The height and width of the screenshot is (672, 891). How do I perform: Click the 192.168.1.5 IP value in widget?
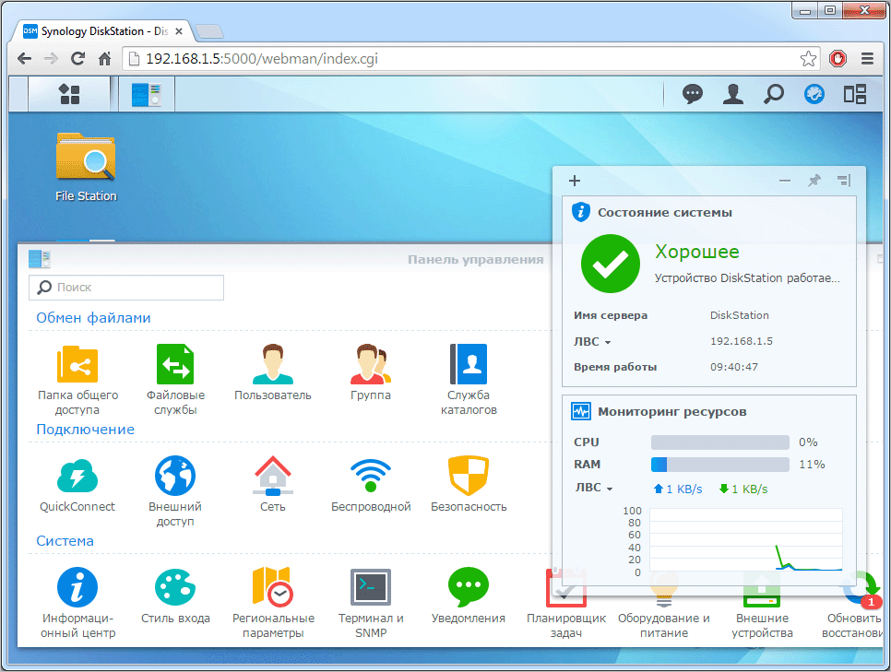pos(741,341)
